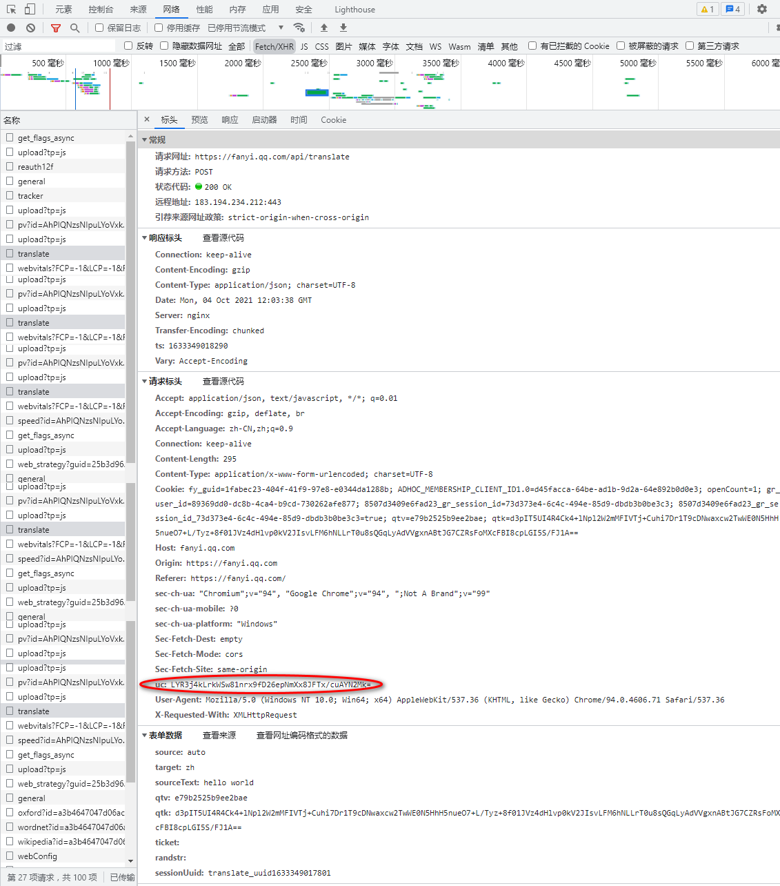The height and width of the screenshot is (886, 780).
Task: Open the 控制台 panel tab
Action: click(101, 9)
